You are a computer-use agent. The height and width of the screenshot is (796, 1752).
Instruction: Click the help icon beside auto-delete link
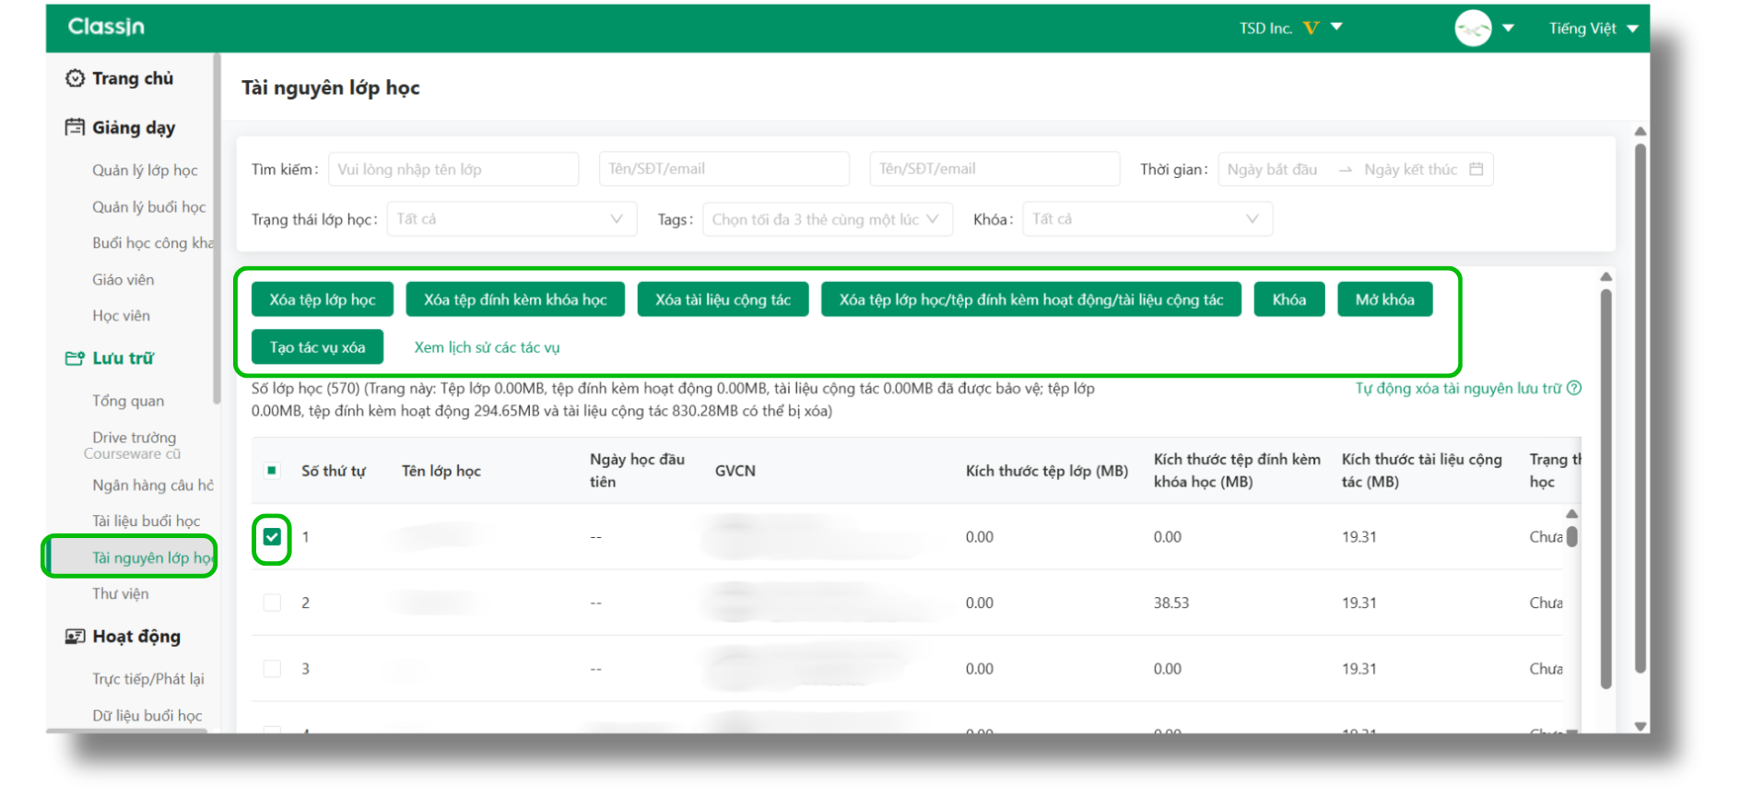(x=1574, y=388)
